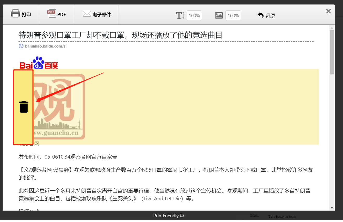Click the 复原 restore option
Image resolution: width=343 pixels, height=222 pixels.
270,15
